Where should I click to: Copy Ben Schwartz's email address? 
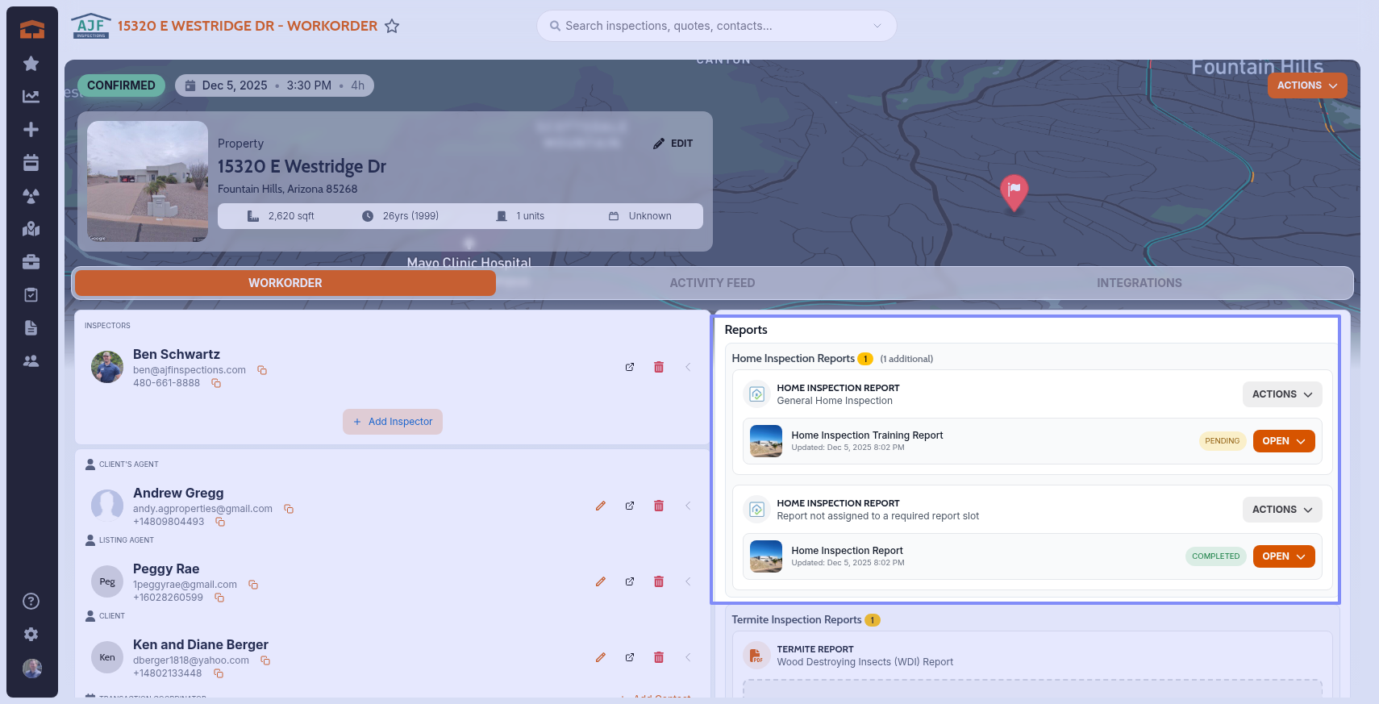click(262, 370)
